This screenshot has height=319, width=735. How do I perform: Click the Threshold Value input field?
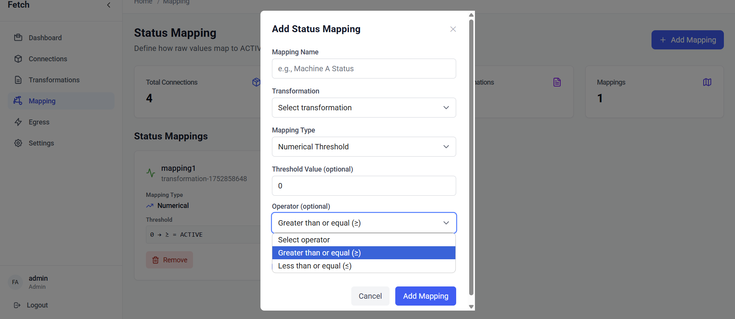pos(363,186)
